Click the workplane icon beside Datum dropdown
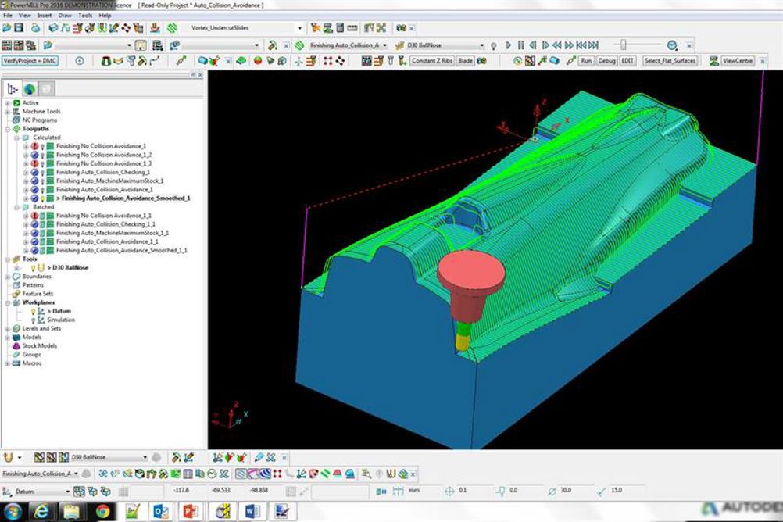Viewport: 783px width, 522px height. (x=7, y=492)
